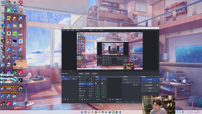Unlock the 摄像头1 source

(x=92, y=84)
